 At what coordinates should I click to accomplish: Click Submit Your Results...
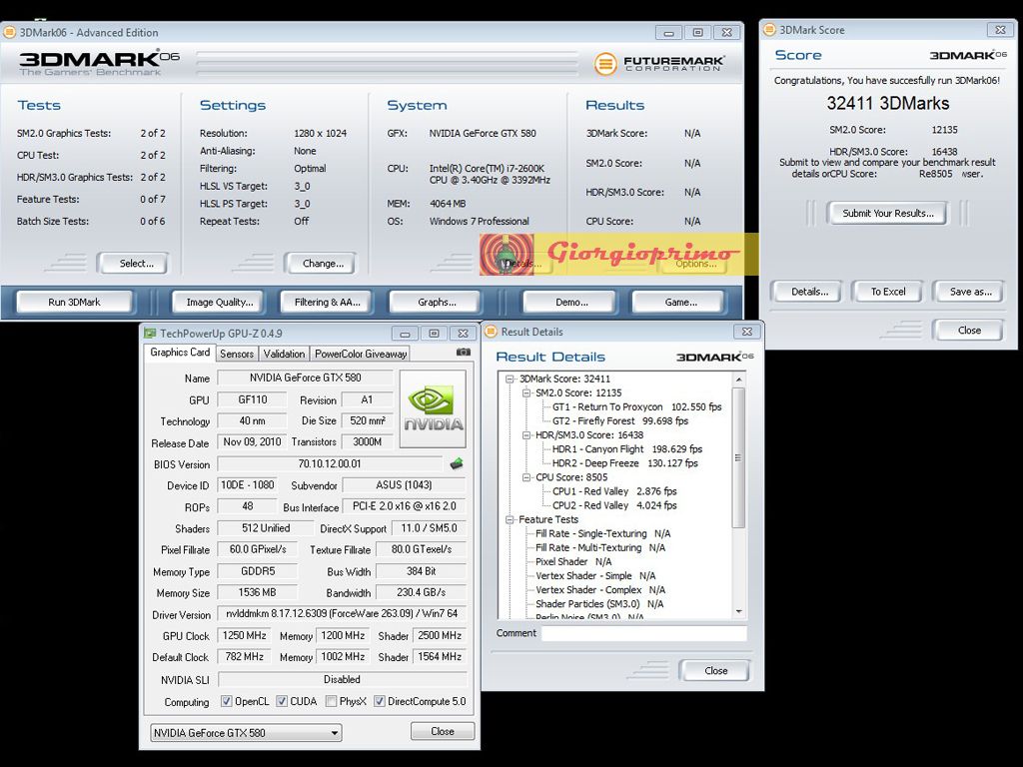(887, 214)
